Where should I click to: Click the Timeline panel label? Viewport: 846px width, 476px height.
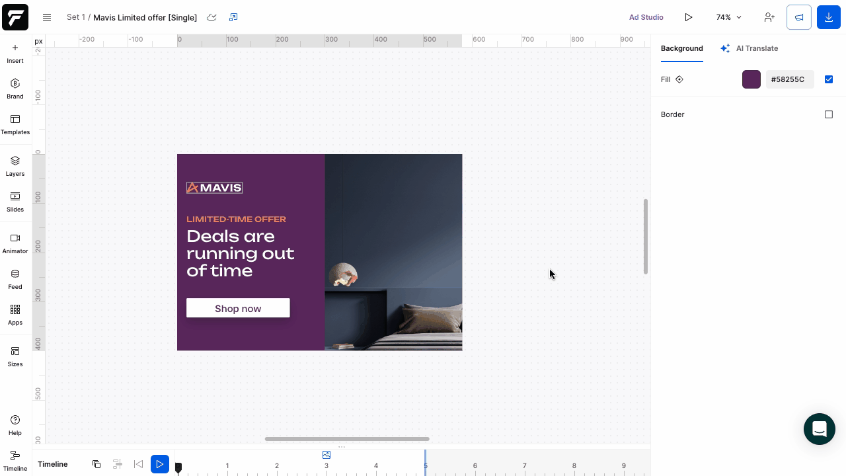[53, 464]
